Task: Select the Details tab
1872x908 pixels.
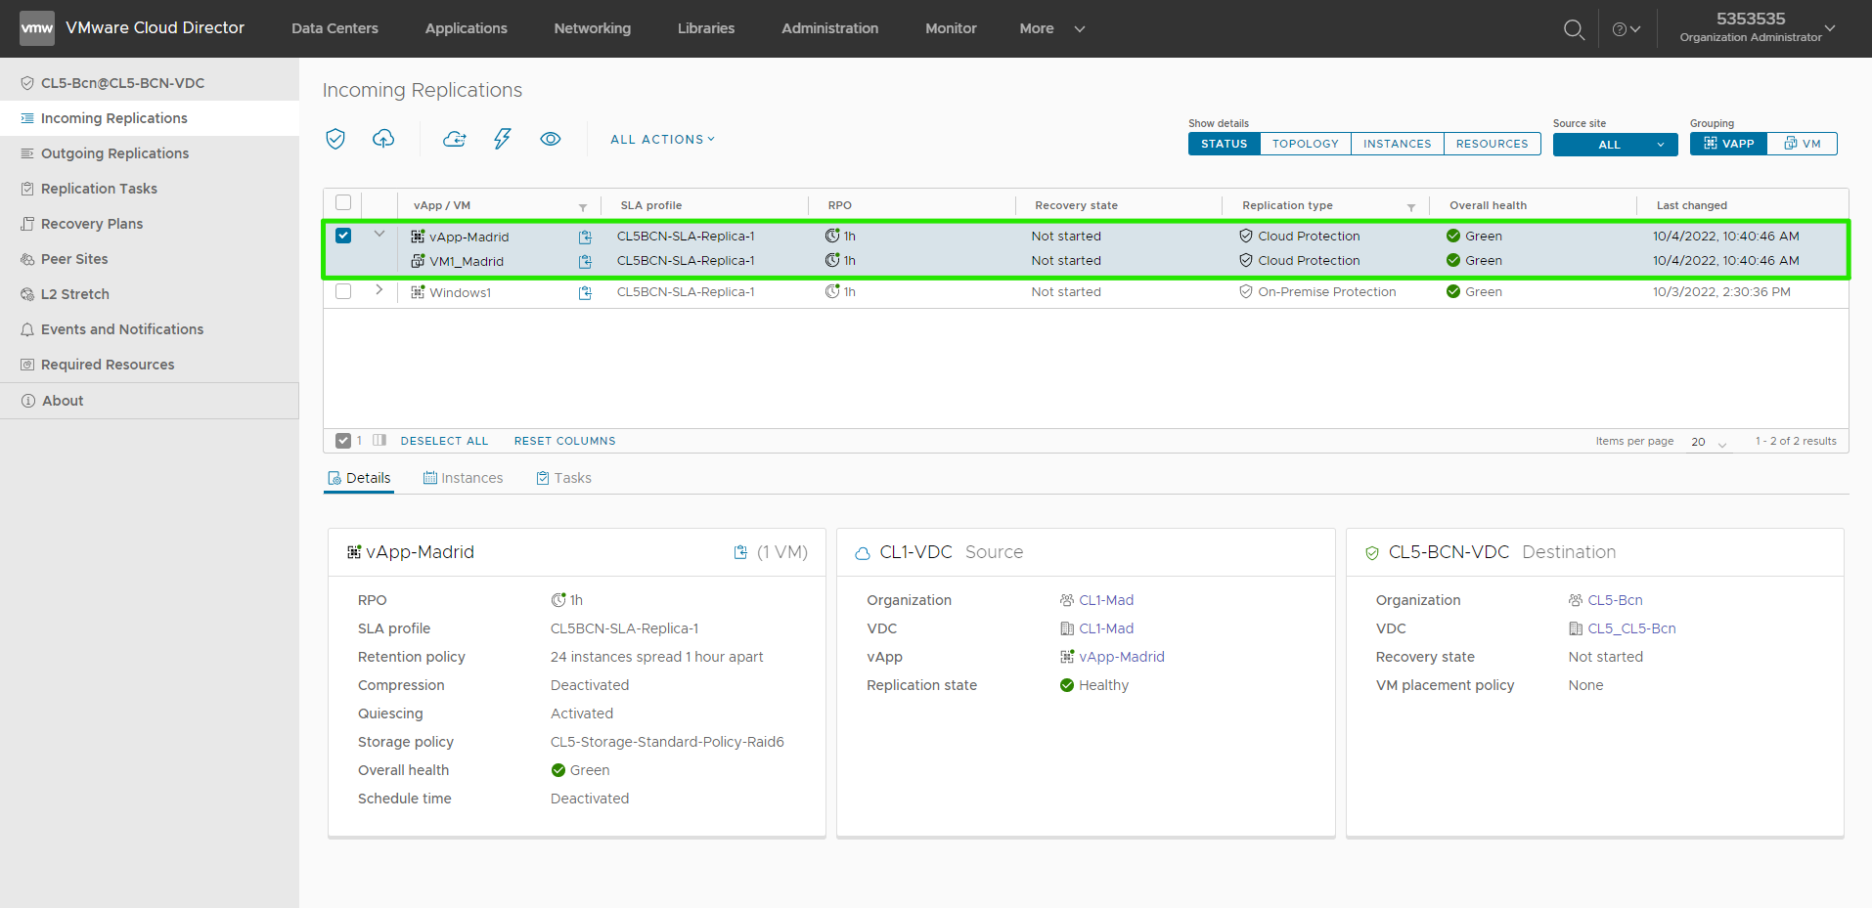Action: click(359, 478)
